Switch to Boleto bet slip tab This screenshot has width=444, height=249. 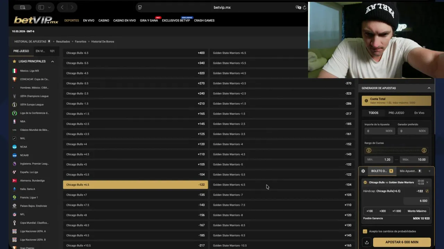pyautogui.click(x=382, y=171)
